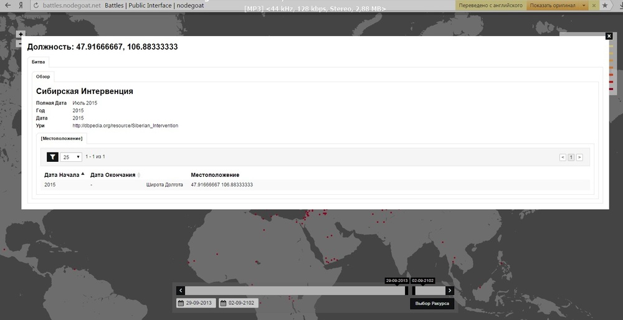Click the filter funnel icon
This screenshot has height=320, width=623.
click(x=52, y=157)
